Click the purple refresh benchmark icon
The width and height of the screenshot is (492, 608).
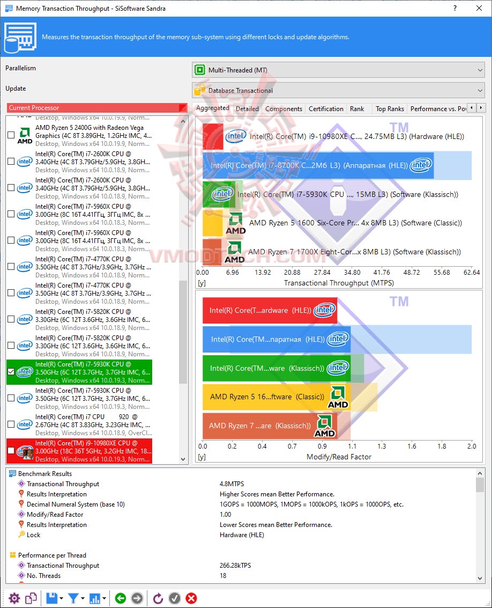pyautogui.click(x=158, y=598)
